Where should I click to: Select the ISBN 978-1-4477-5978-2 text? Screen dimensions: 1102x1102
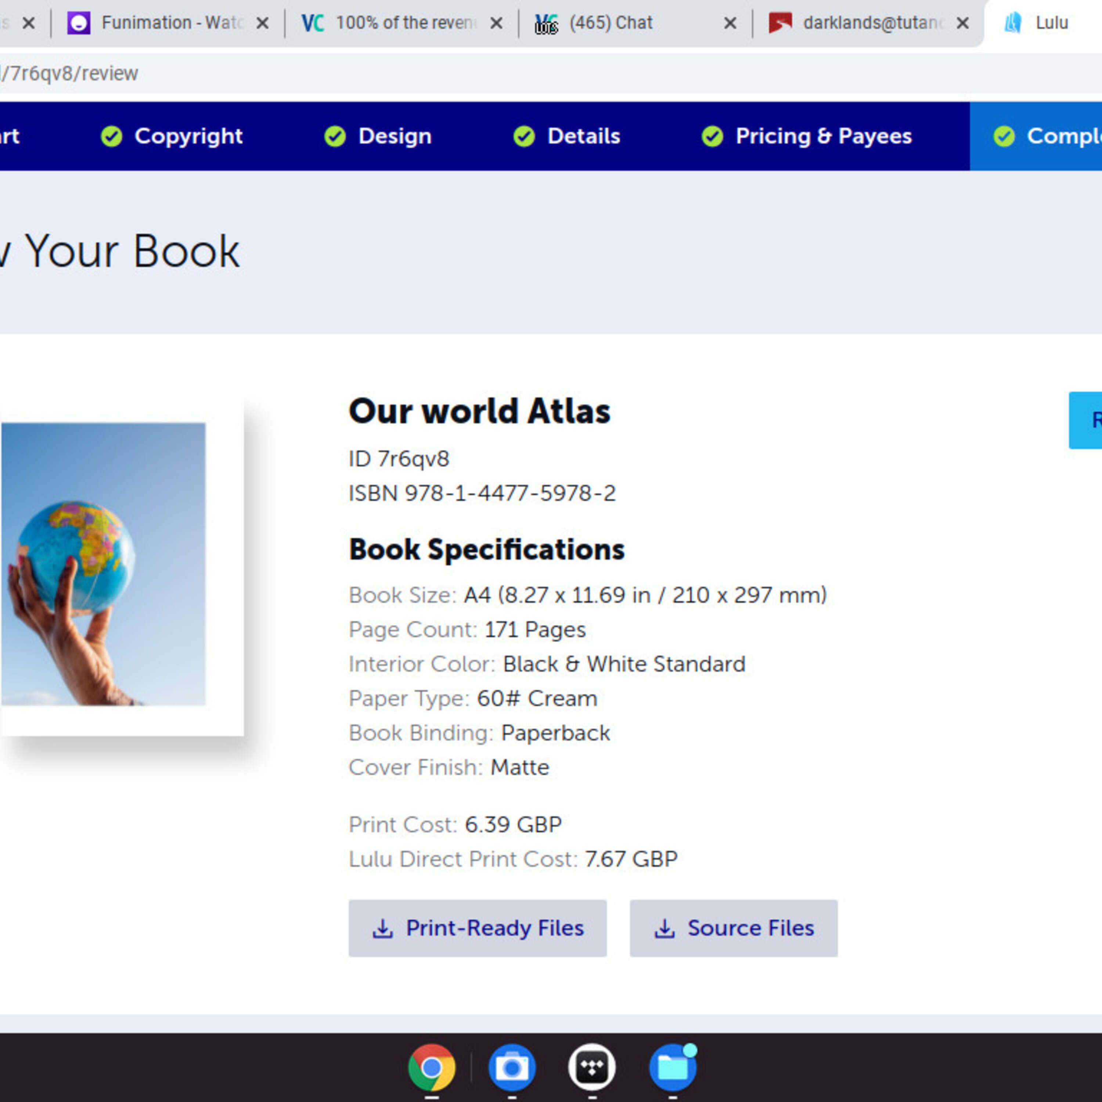(x=483, y=493)
